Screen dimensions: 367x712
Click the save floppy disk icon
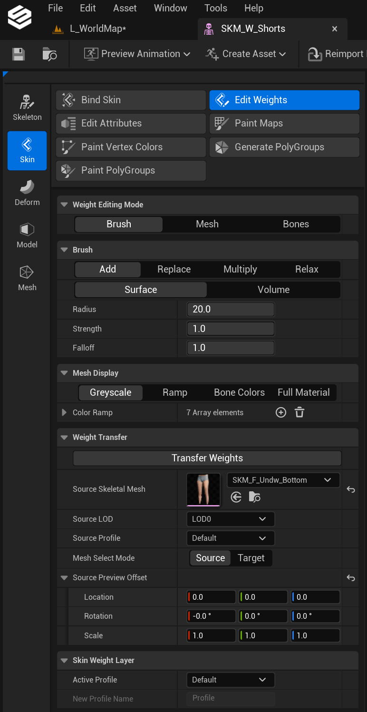click(x=19, y=54)
